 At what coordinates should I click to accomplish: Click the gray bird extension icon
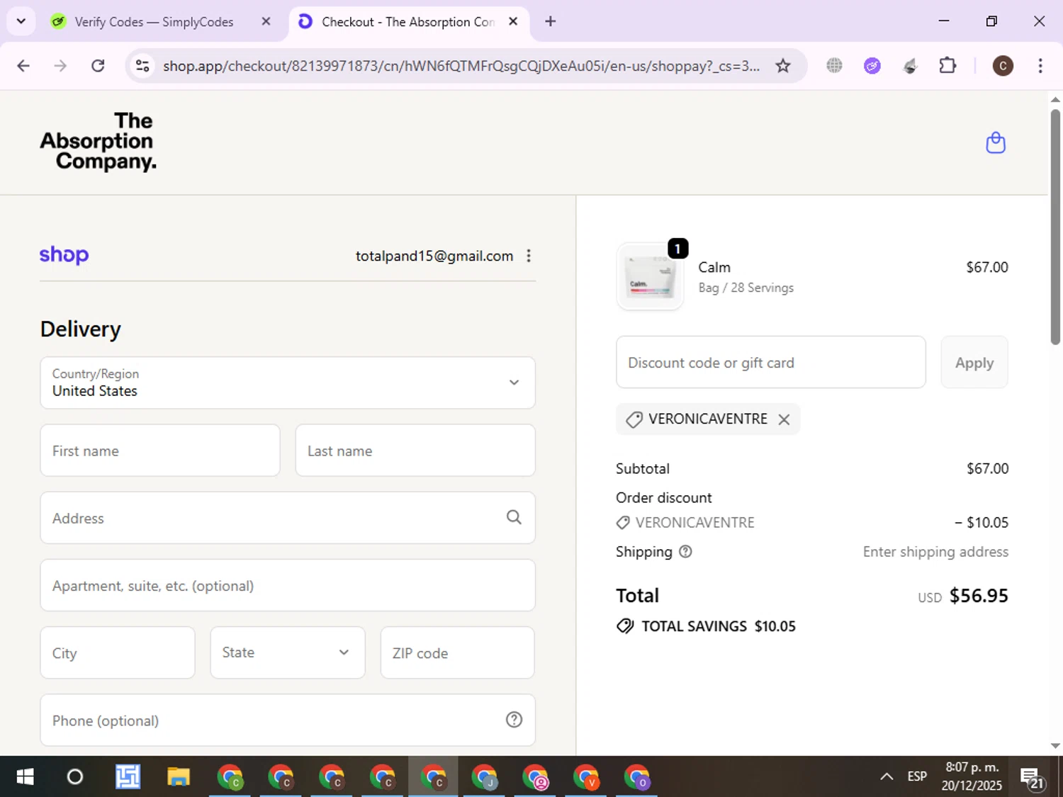[x=910, y=66]
